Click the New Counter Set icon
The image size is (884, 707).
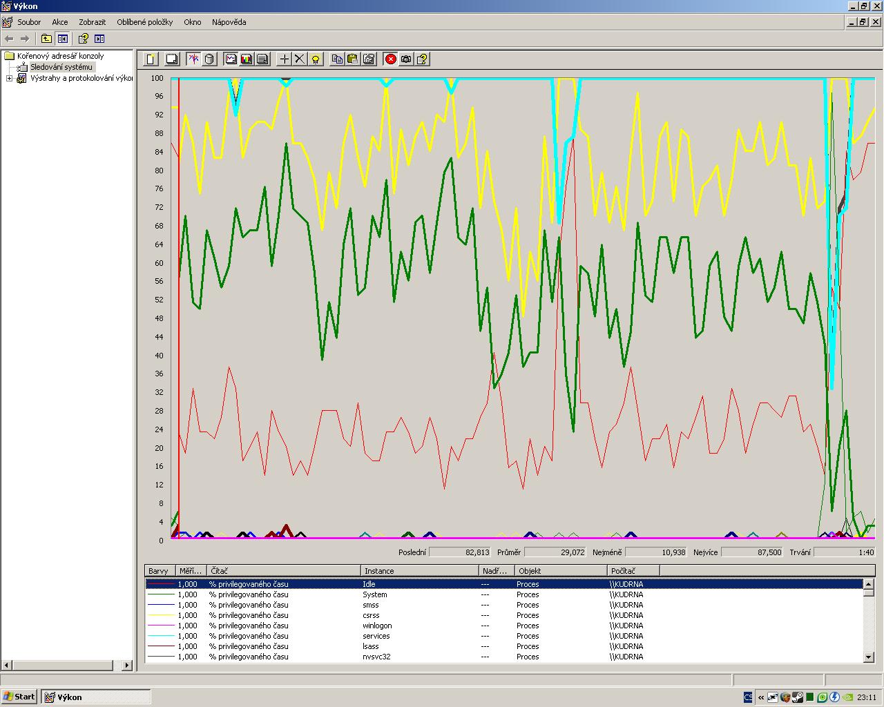(x=151, y=59)
